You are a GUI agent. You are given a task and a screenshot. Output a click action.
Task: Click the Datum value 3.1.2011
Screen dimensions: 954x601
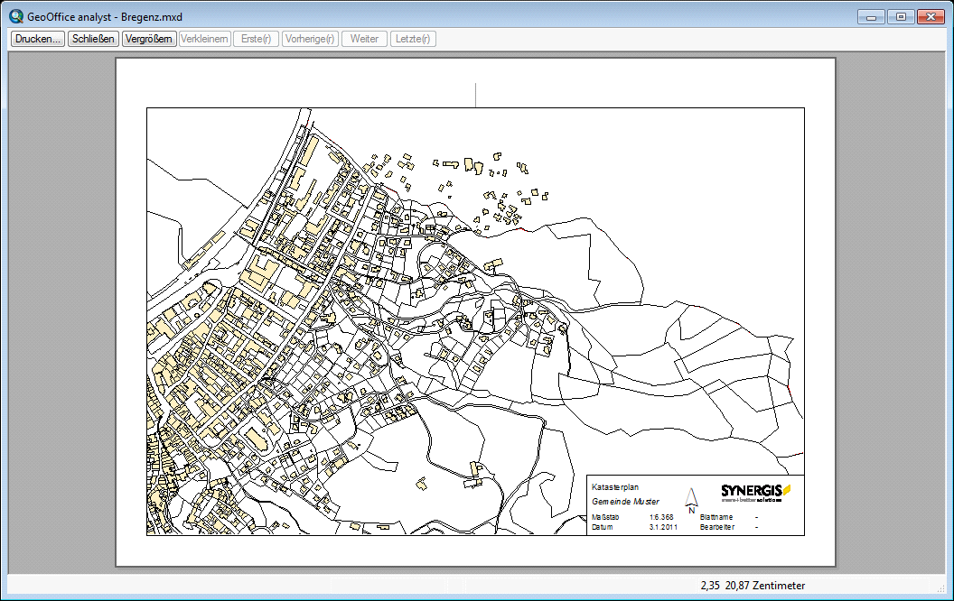[662, 527]
